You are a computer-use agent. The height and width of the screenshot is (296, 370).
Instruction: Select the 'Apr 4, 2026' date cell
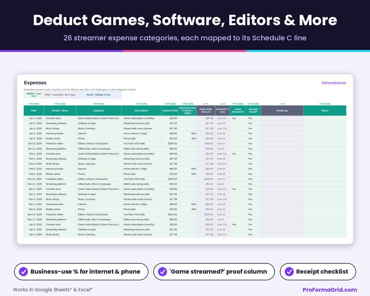[x=34, y=234]
